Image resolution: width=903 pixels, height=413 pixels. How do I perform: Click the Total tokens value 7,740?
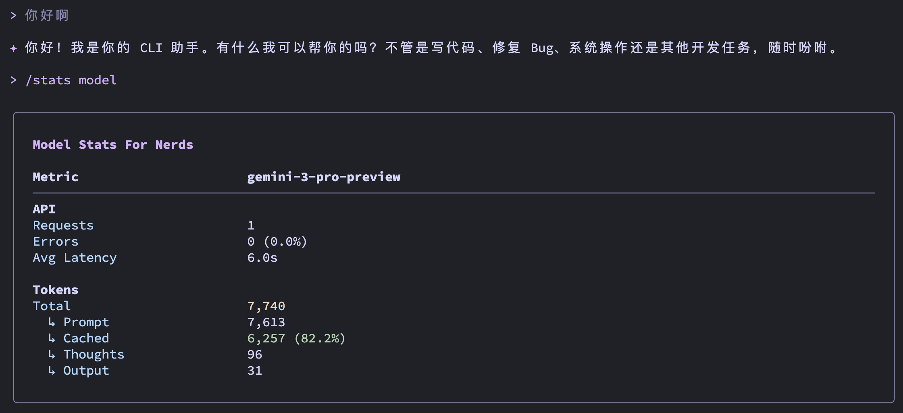click(x=266, y=306)
